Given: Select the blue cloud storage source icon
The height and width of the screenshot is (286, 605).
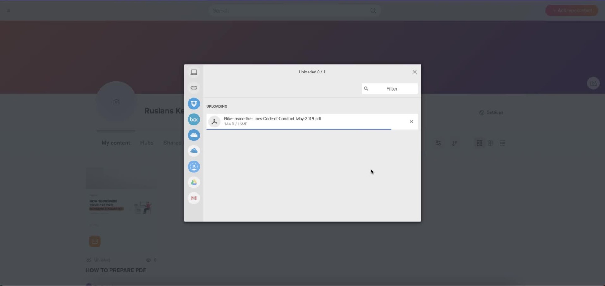Looking at the screenshot, I should (194, 135).
